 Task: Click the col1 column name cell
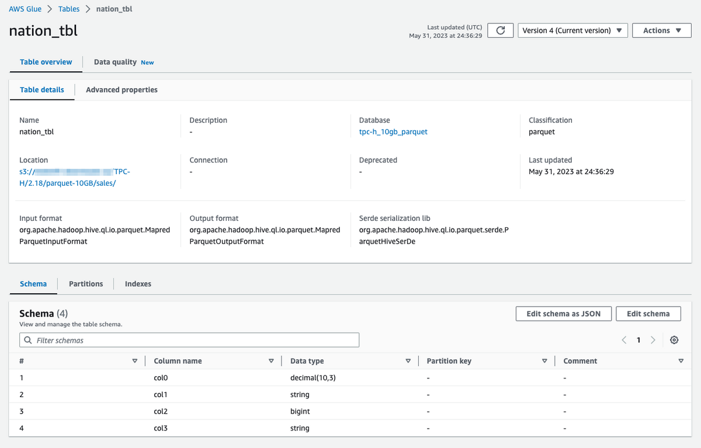click(x=161, y=395)
